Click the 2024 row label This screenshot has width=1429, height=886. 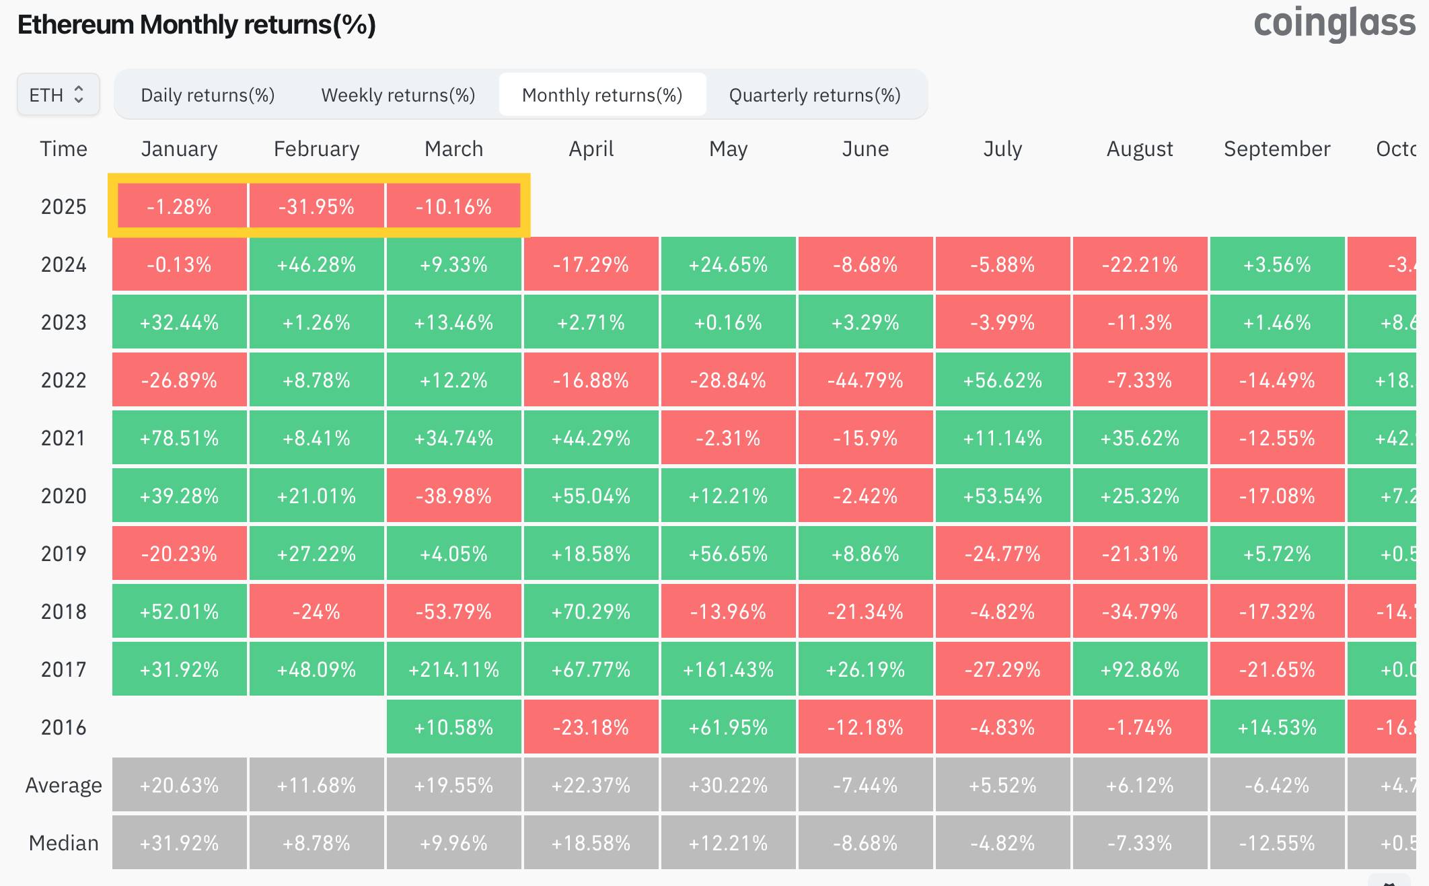(63, 264)
